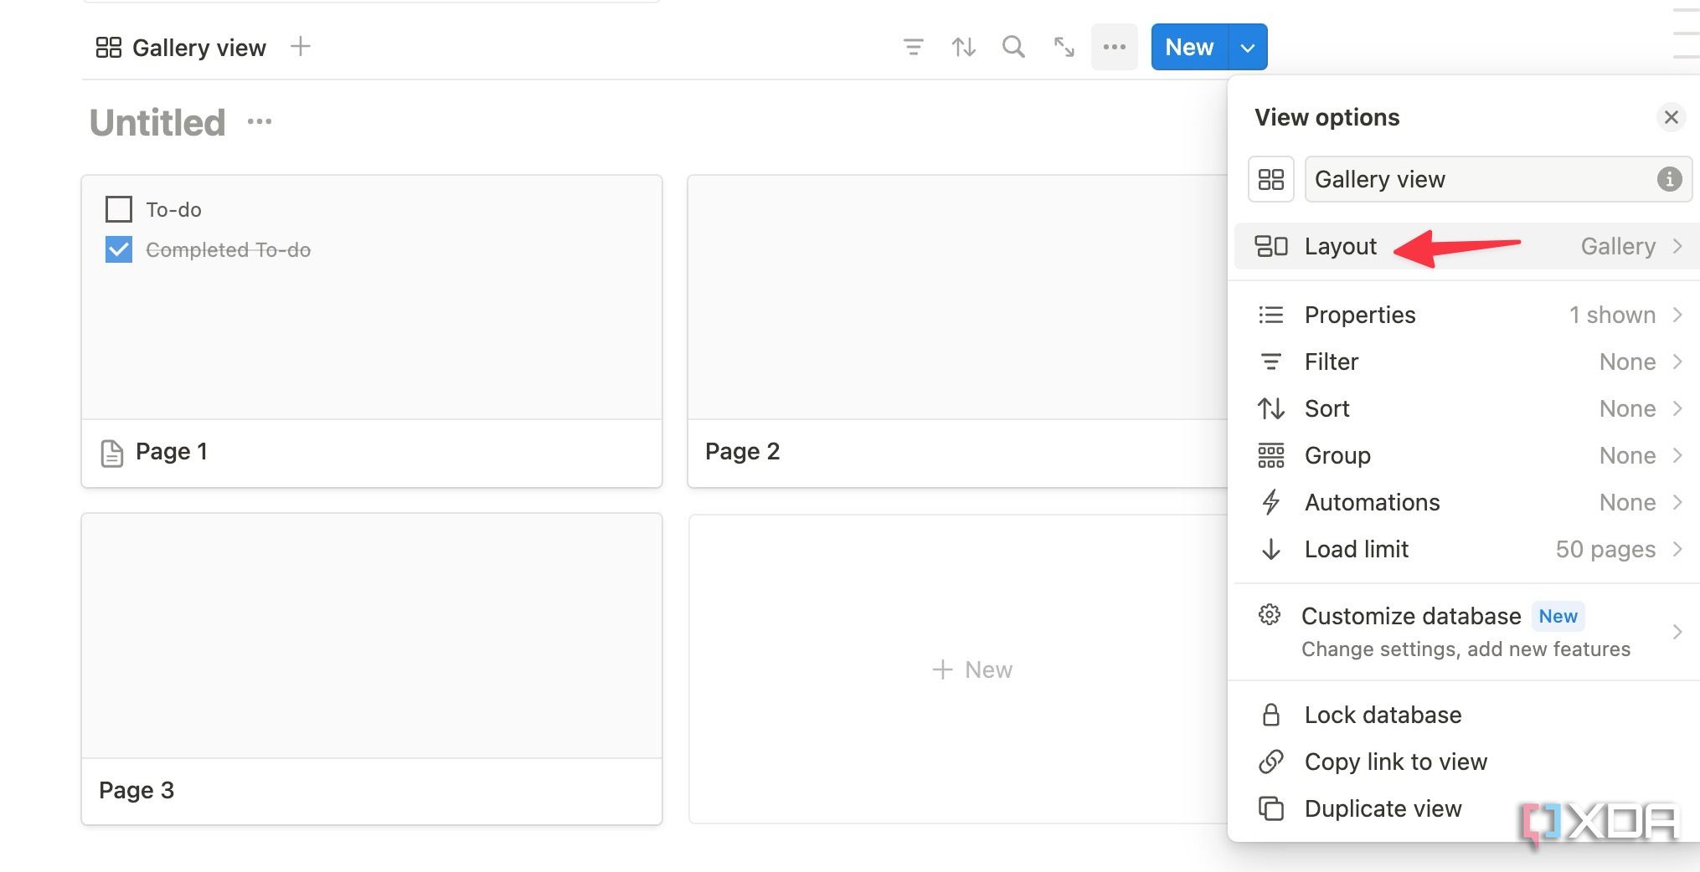1700x872 pixels.
Task: Click the lightning icon beside Automations
Action: pos(1271,502)
